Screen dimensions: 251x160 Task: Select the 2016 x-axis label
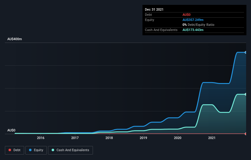point(41,138)
